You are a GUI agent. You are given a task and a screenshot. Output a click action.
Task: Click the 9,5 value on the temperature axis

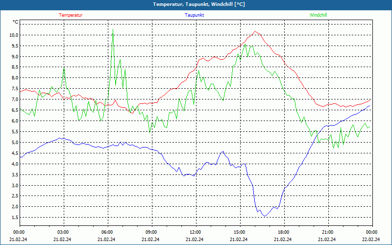(15, 46)
